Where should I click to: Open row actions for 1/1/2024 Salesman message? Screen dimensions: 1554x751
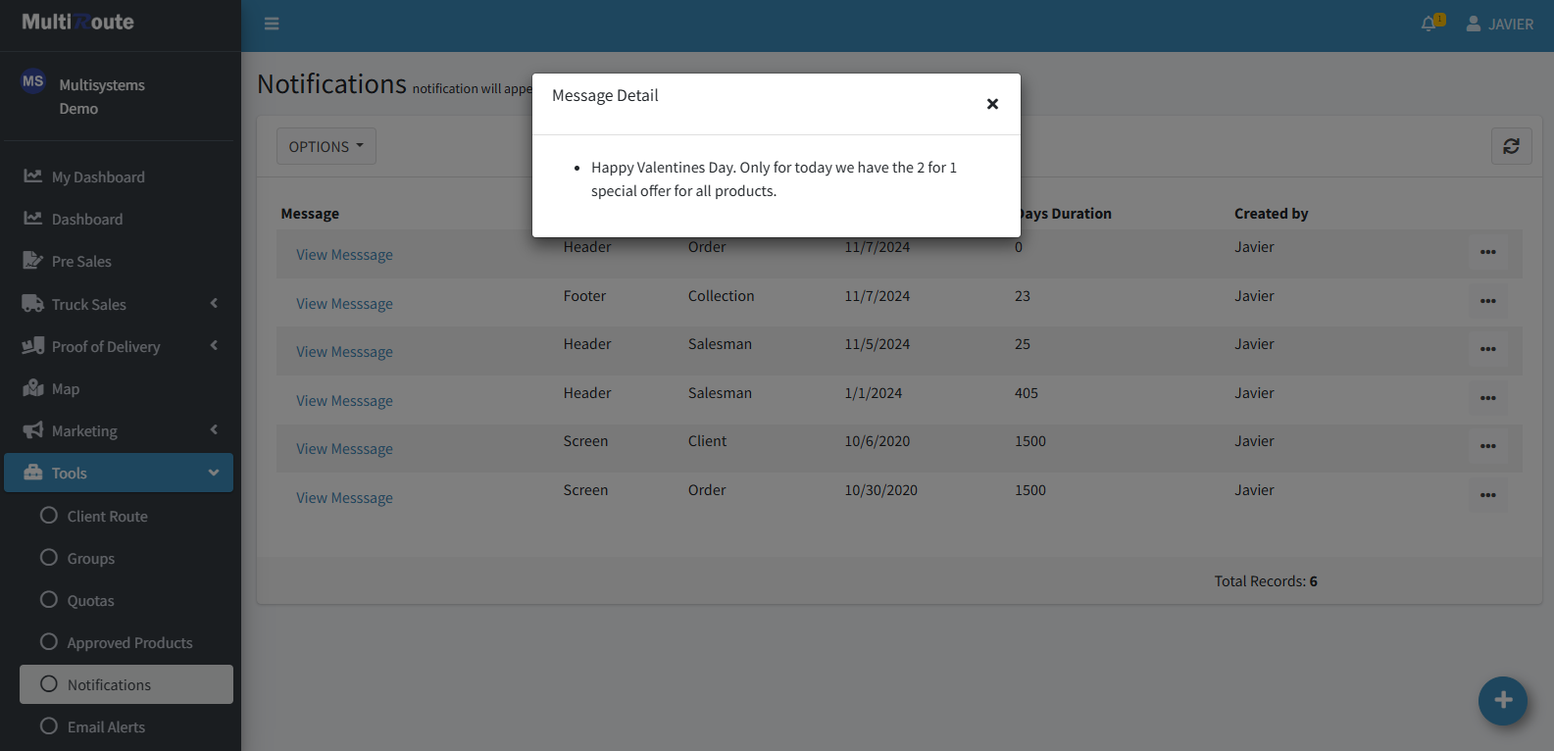point(1487,398)
